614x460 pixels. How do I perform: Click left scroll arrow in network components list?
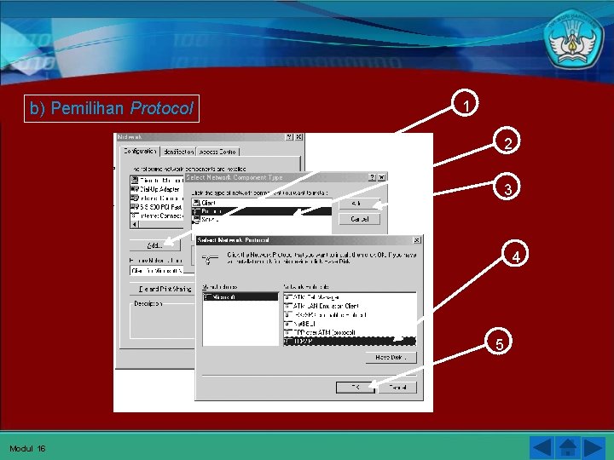(135, 225)
